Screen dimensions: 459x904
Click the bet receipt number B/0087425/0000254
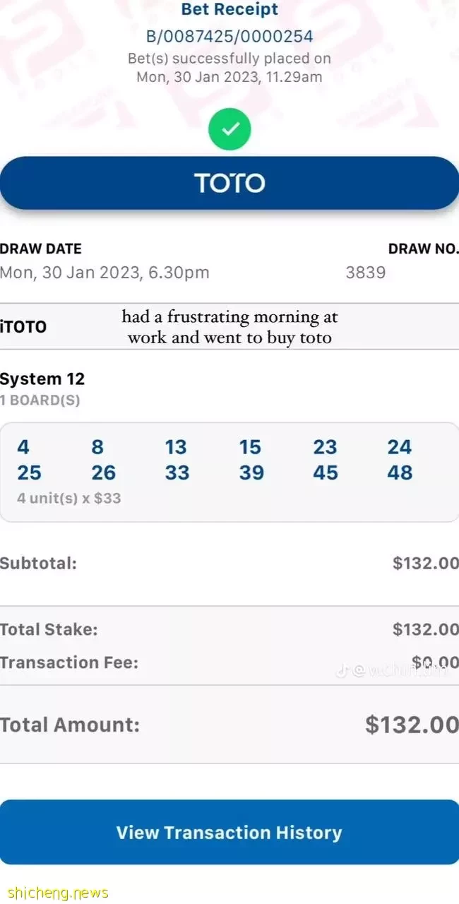tap(229, 36)
